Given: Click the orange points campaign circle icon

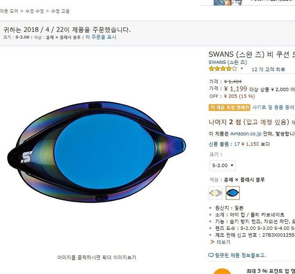Looking at the screenshot, I should (222, 272).
